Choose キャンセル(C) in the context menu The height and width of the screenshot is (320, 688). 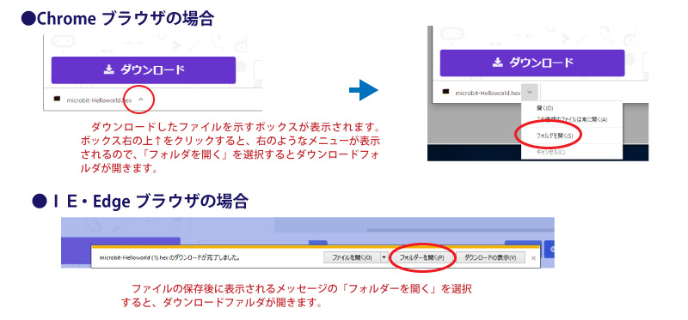[x=550, y=152]
